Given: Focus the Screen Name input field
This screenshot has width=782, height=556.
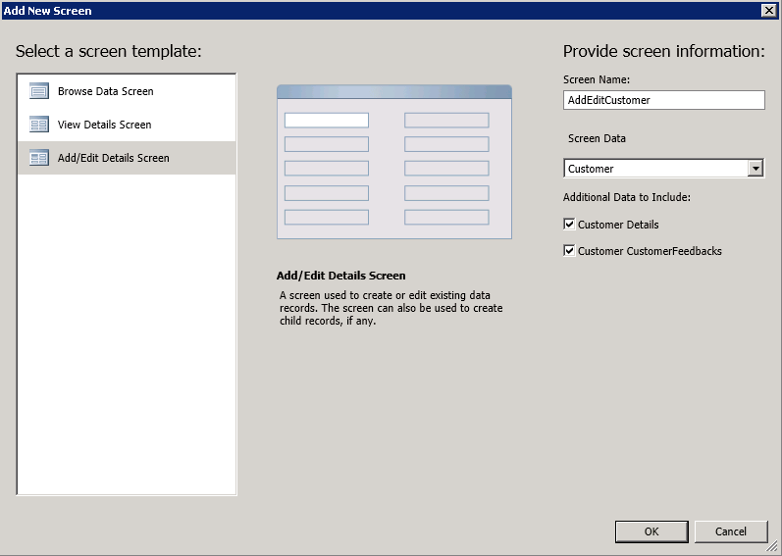Looking at the screenshot, I should (664, 100).
